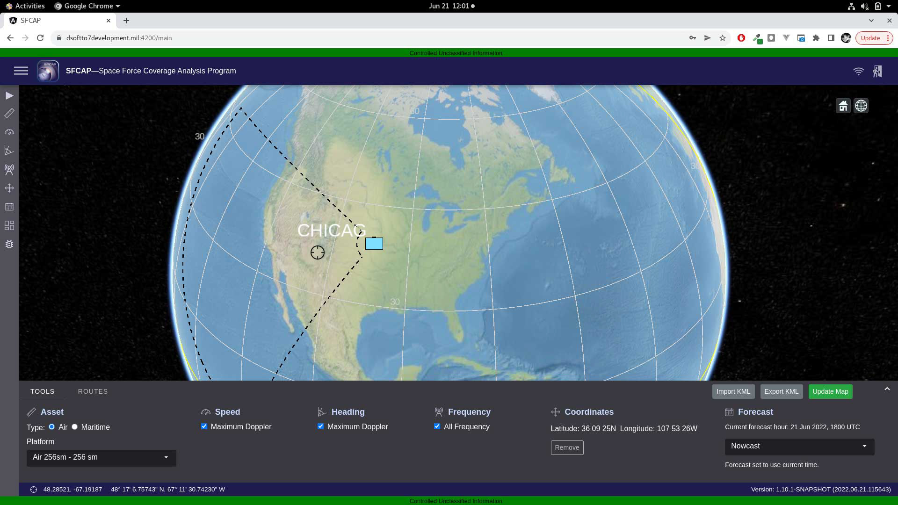Click Remove coordinates button
The image size is (898, 505).
coord(567,448)
